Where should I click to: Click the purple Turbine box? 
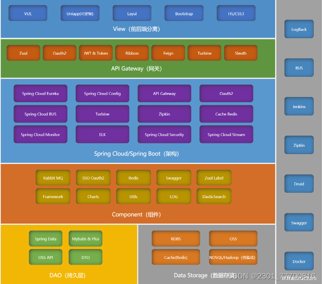102,114
